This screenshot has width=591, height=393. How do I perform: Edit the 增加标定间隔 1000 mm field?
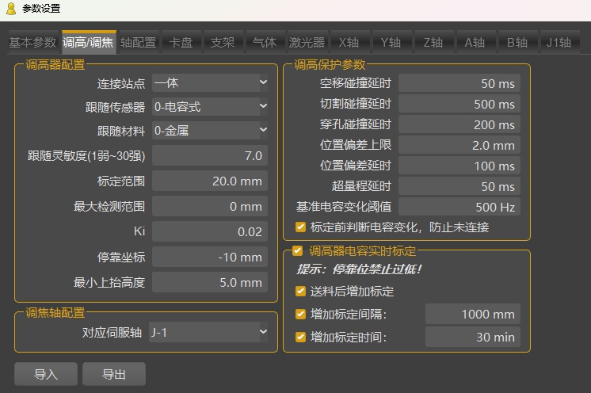pos(473,314)
